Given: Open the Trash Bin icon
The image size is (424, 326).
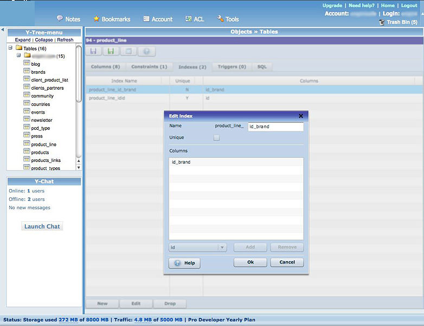Looking at the screenshot, I should pos(382,22).
